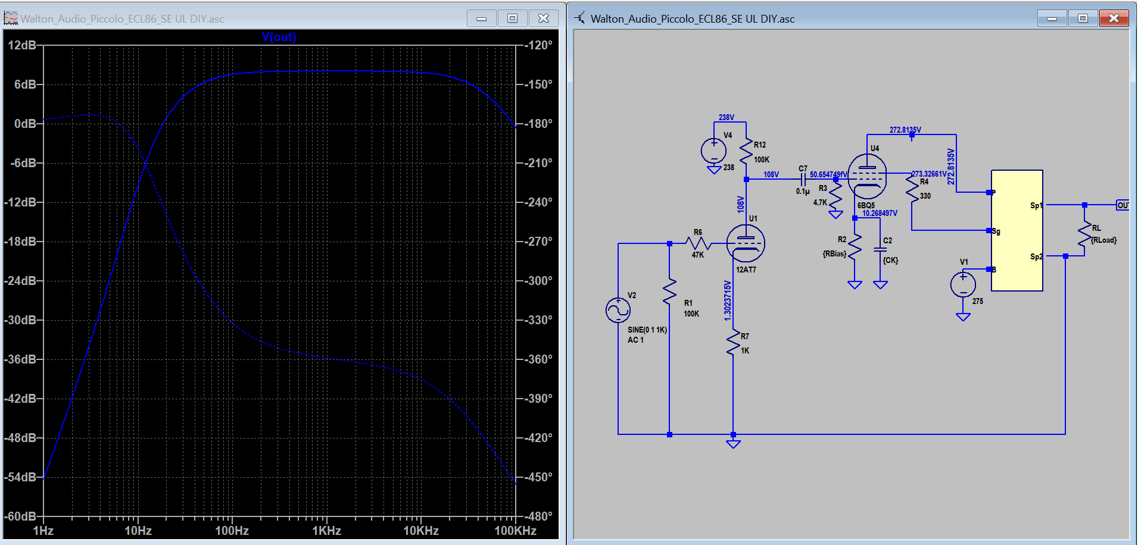
Task: Click the ground symbol under V1
Action: point(963,317)
